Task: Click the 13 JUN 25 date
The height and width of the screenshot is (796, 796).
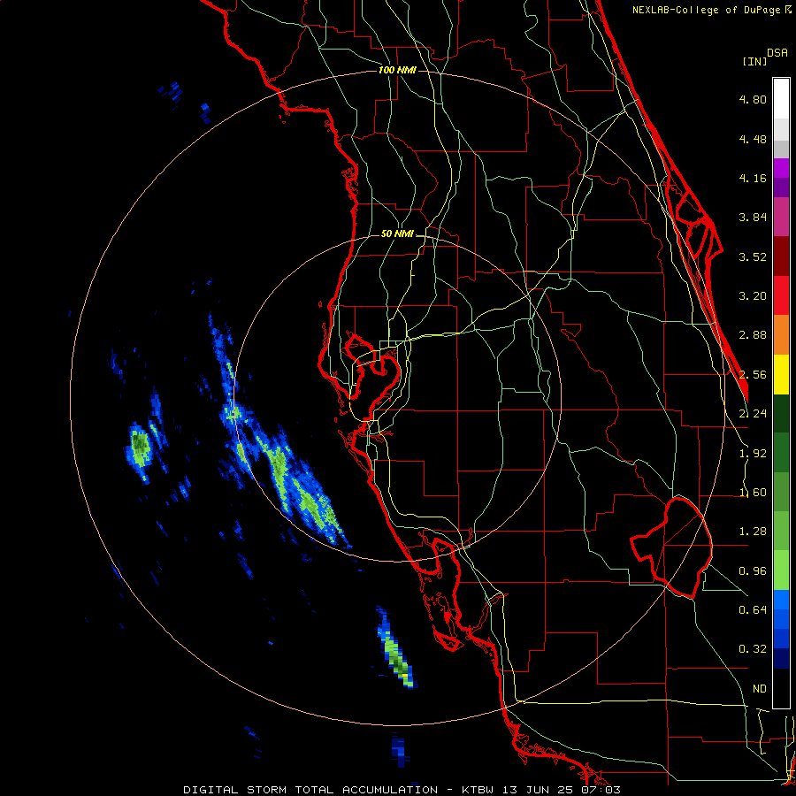Action: (x=538, y=790)
